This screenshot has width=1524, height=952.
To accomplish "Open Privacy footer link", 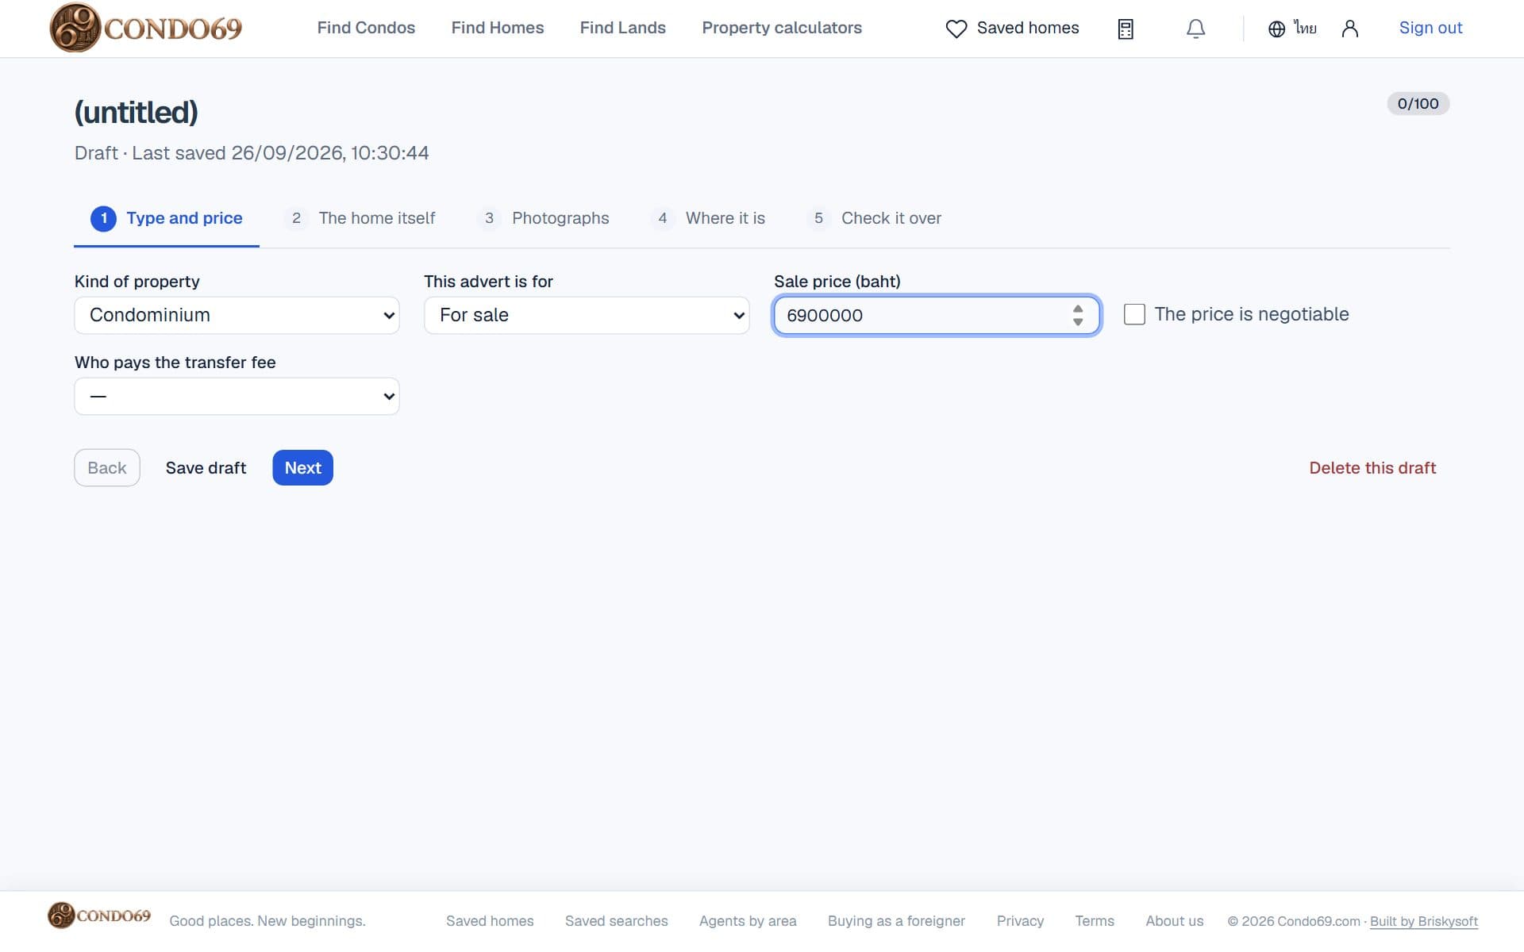I will click(1020, 921).
